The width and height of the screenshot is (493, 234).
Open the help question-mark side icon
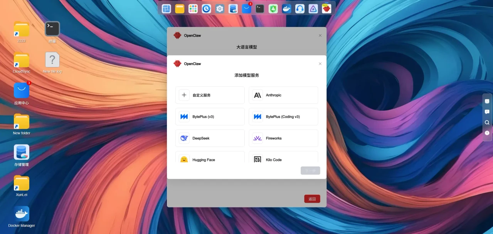[487, 133]
